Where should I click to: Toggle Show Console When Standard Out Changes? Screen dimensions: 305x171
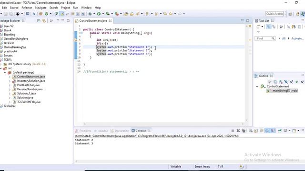267,131
